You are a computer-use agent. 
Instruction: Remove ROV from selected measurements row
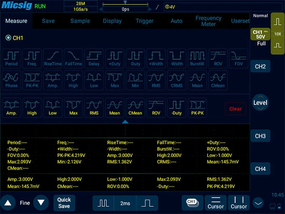point(156,108)
